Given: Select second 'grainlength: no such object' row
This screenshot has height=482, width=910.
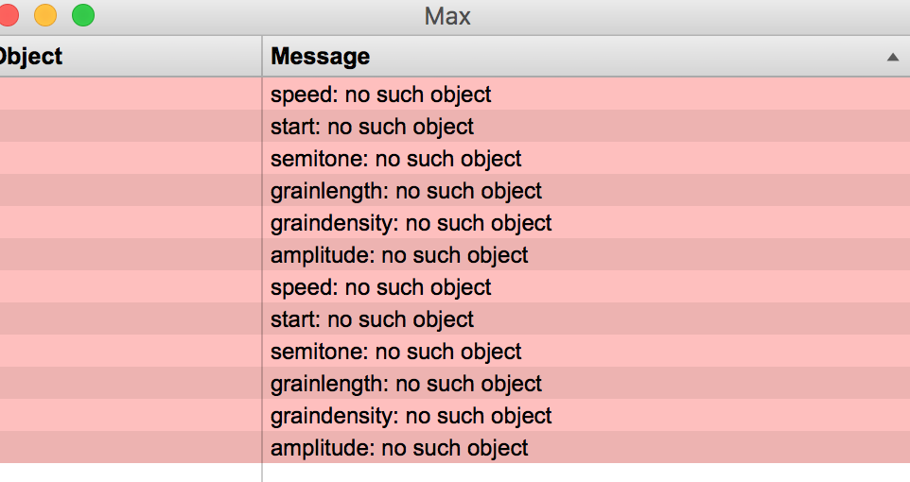Looking at the screenshot, I should pos(455,383).
